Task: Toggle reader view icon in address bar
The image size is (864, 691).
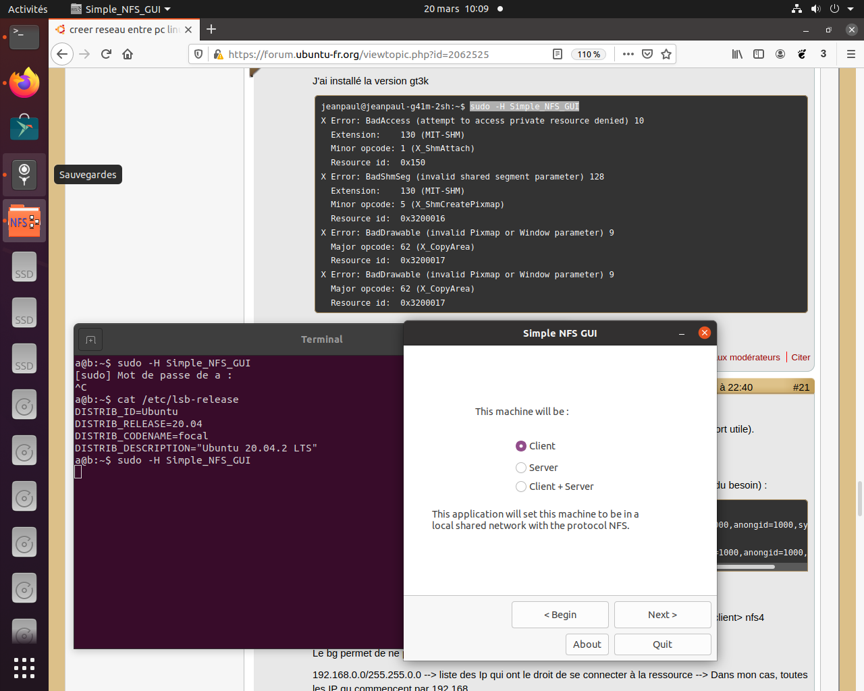Action: [x=558, y=54]
